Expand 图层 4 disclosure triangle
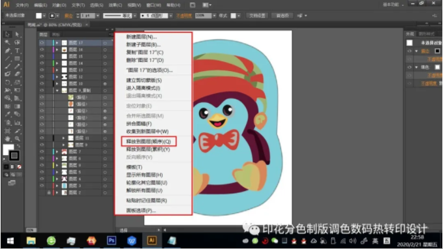443x249 pixels. 57,179
